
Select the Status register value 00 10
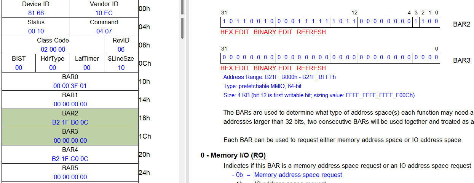point(36,31)
